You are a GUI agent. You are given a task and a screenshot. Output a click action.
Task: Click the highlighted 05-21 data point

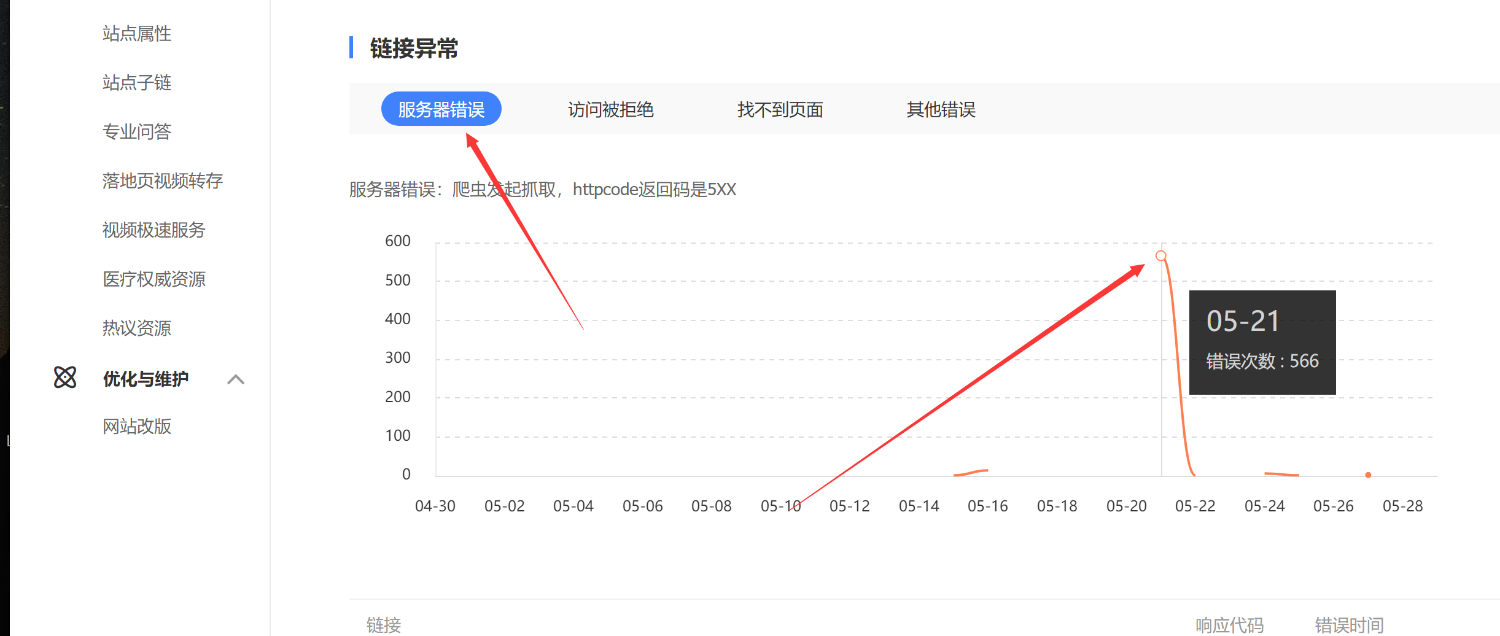pyautogui.click(x=1161, y=256)
